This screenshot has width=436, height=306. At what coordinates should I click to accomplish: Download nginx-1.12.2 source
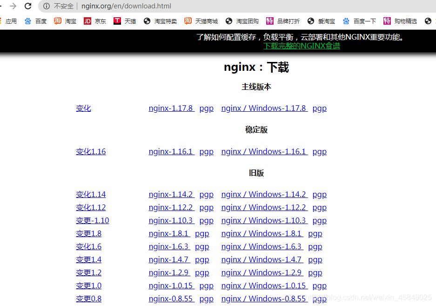pyautogui.click(x=171, y=207)
